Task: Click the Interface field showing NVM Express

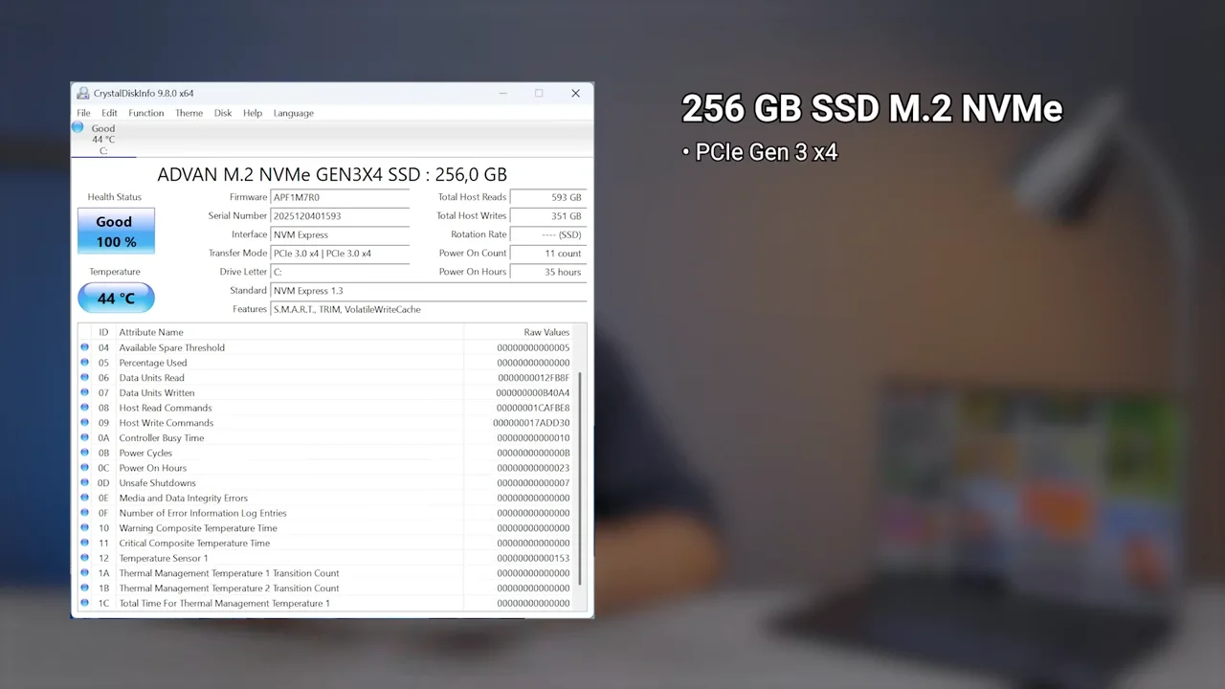Action: 340,234
